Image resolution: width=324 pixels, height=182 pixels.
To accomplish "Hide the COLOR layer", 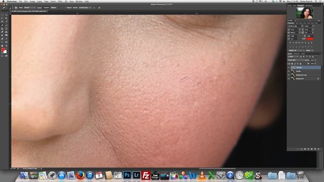I will click(x=289, y=71).
